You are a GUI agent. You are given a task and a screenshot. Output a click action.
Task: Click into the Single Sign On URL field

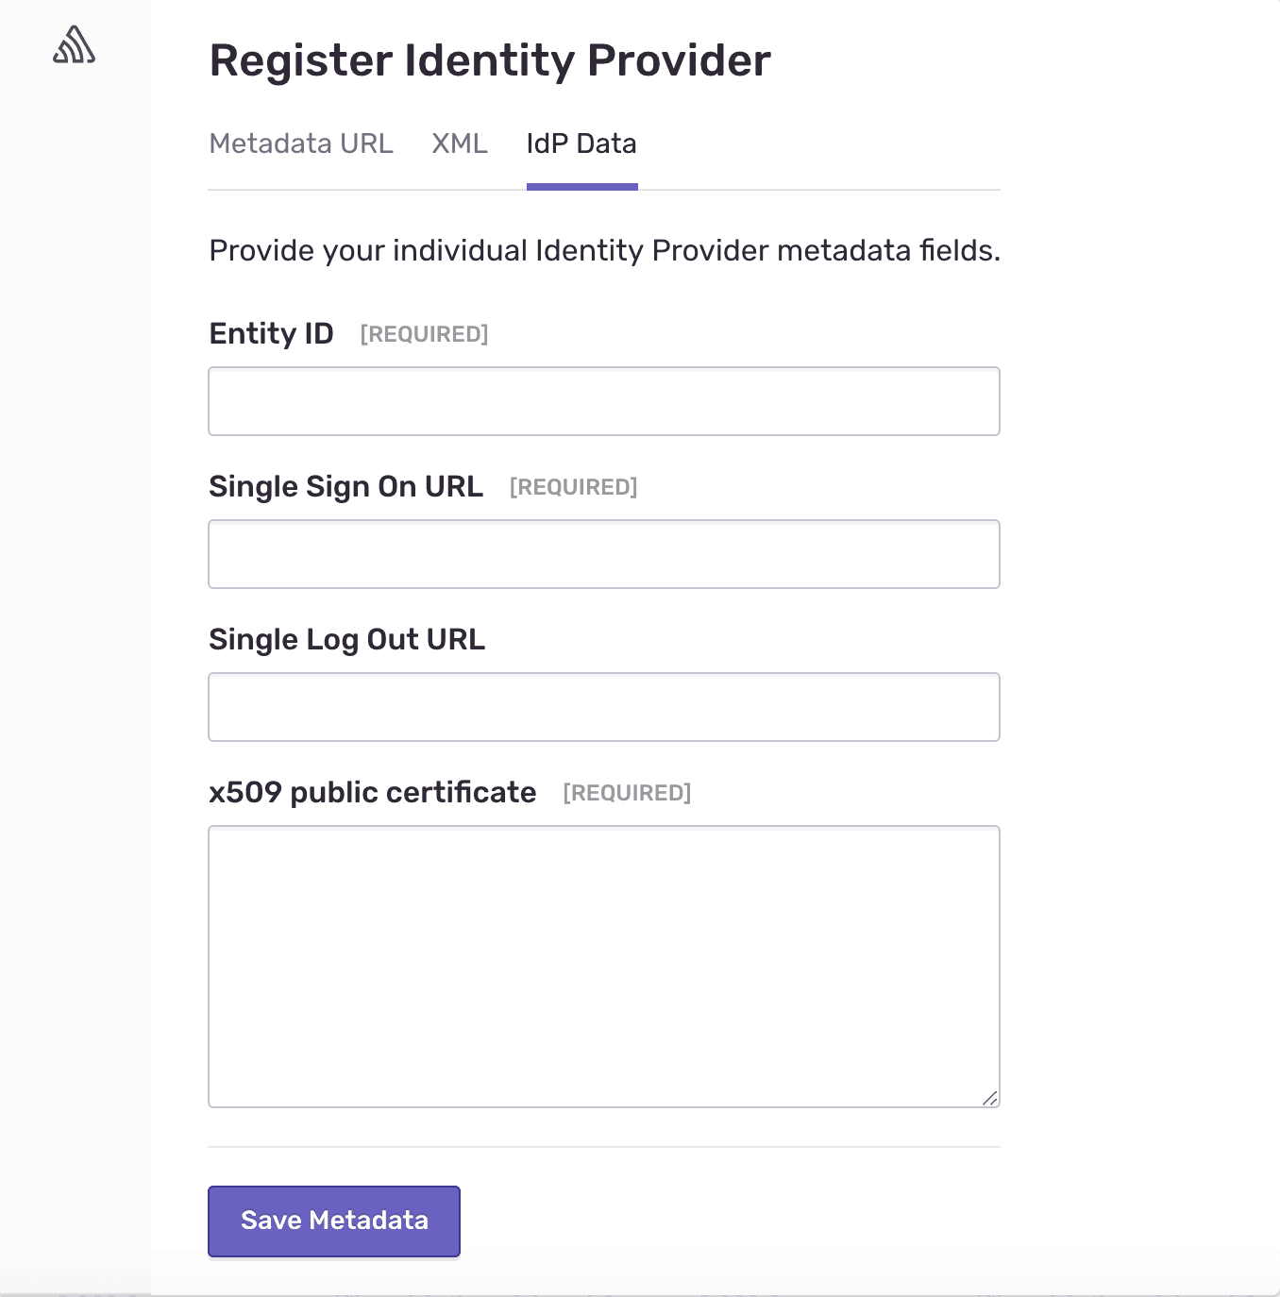[x=604, y=554]
